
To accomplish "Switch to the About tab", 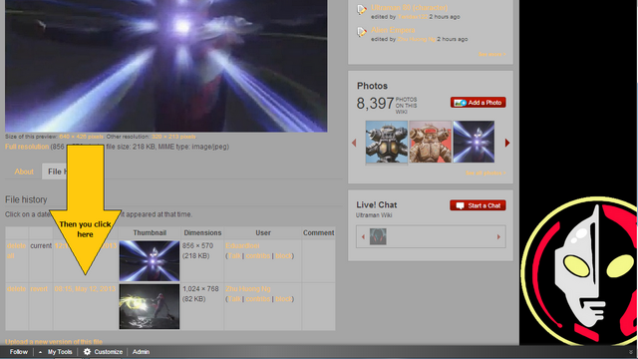I will pyautogui.click(x=24, y=172).
